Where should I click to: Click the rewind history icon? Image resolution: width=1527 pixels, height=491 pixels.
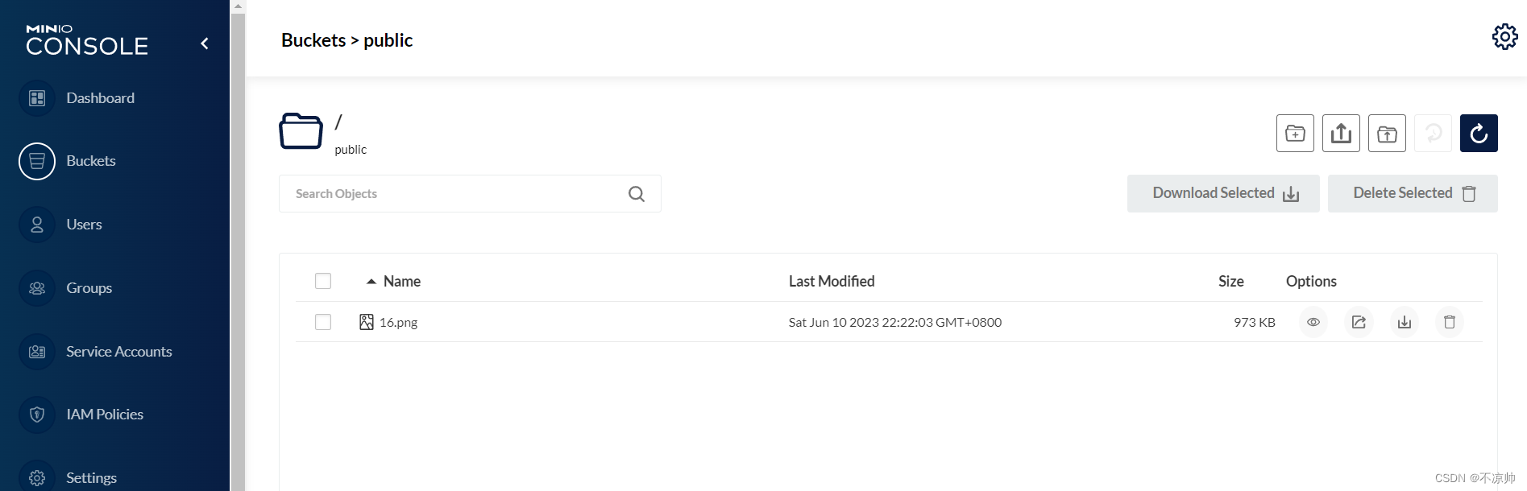point(1433,134)
